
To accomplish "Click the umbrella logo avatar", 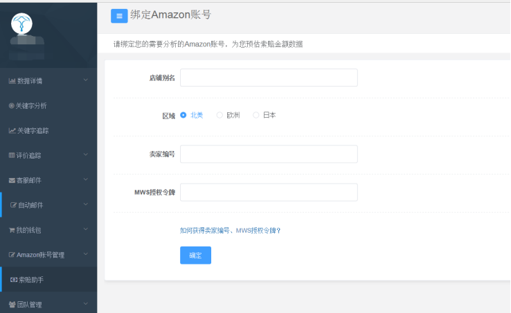I will click(21, 24).
